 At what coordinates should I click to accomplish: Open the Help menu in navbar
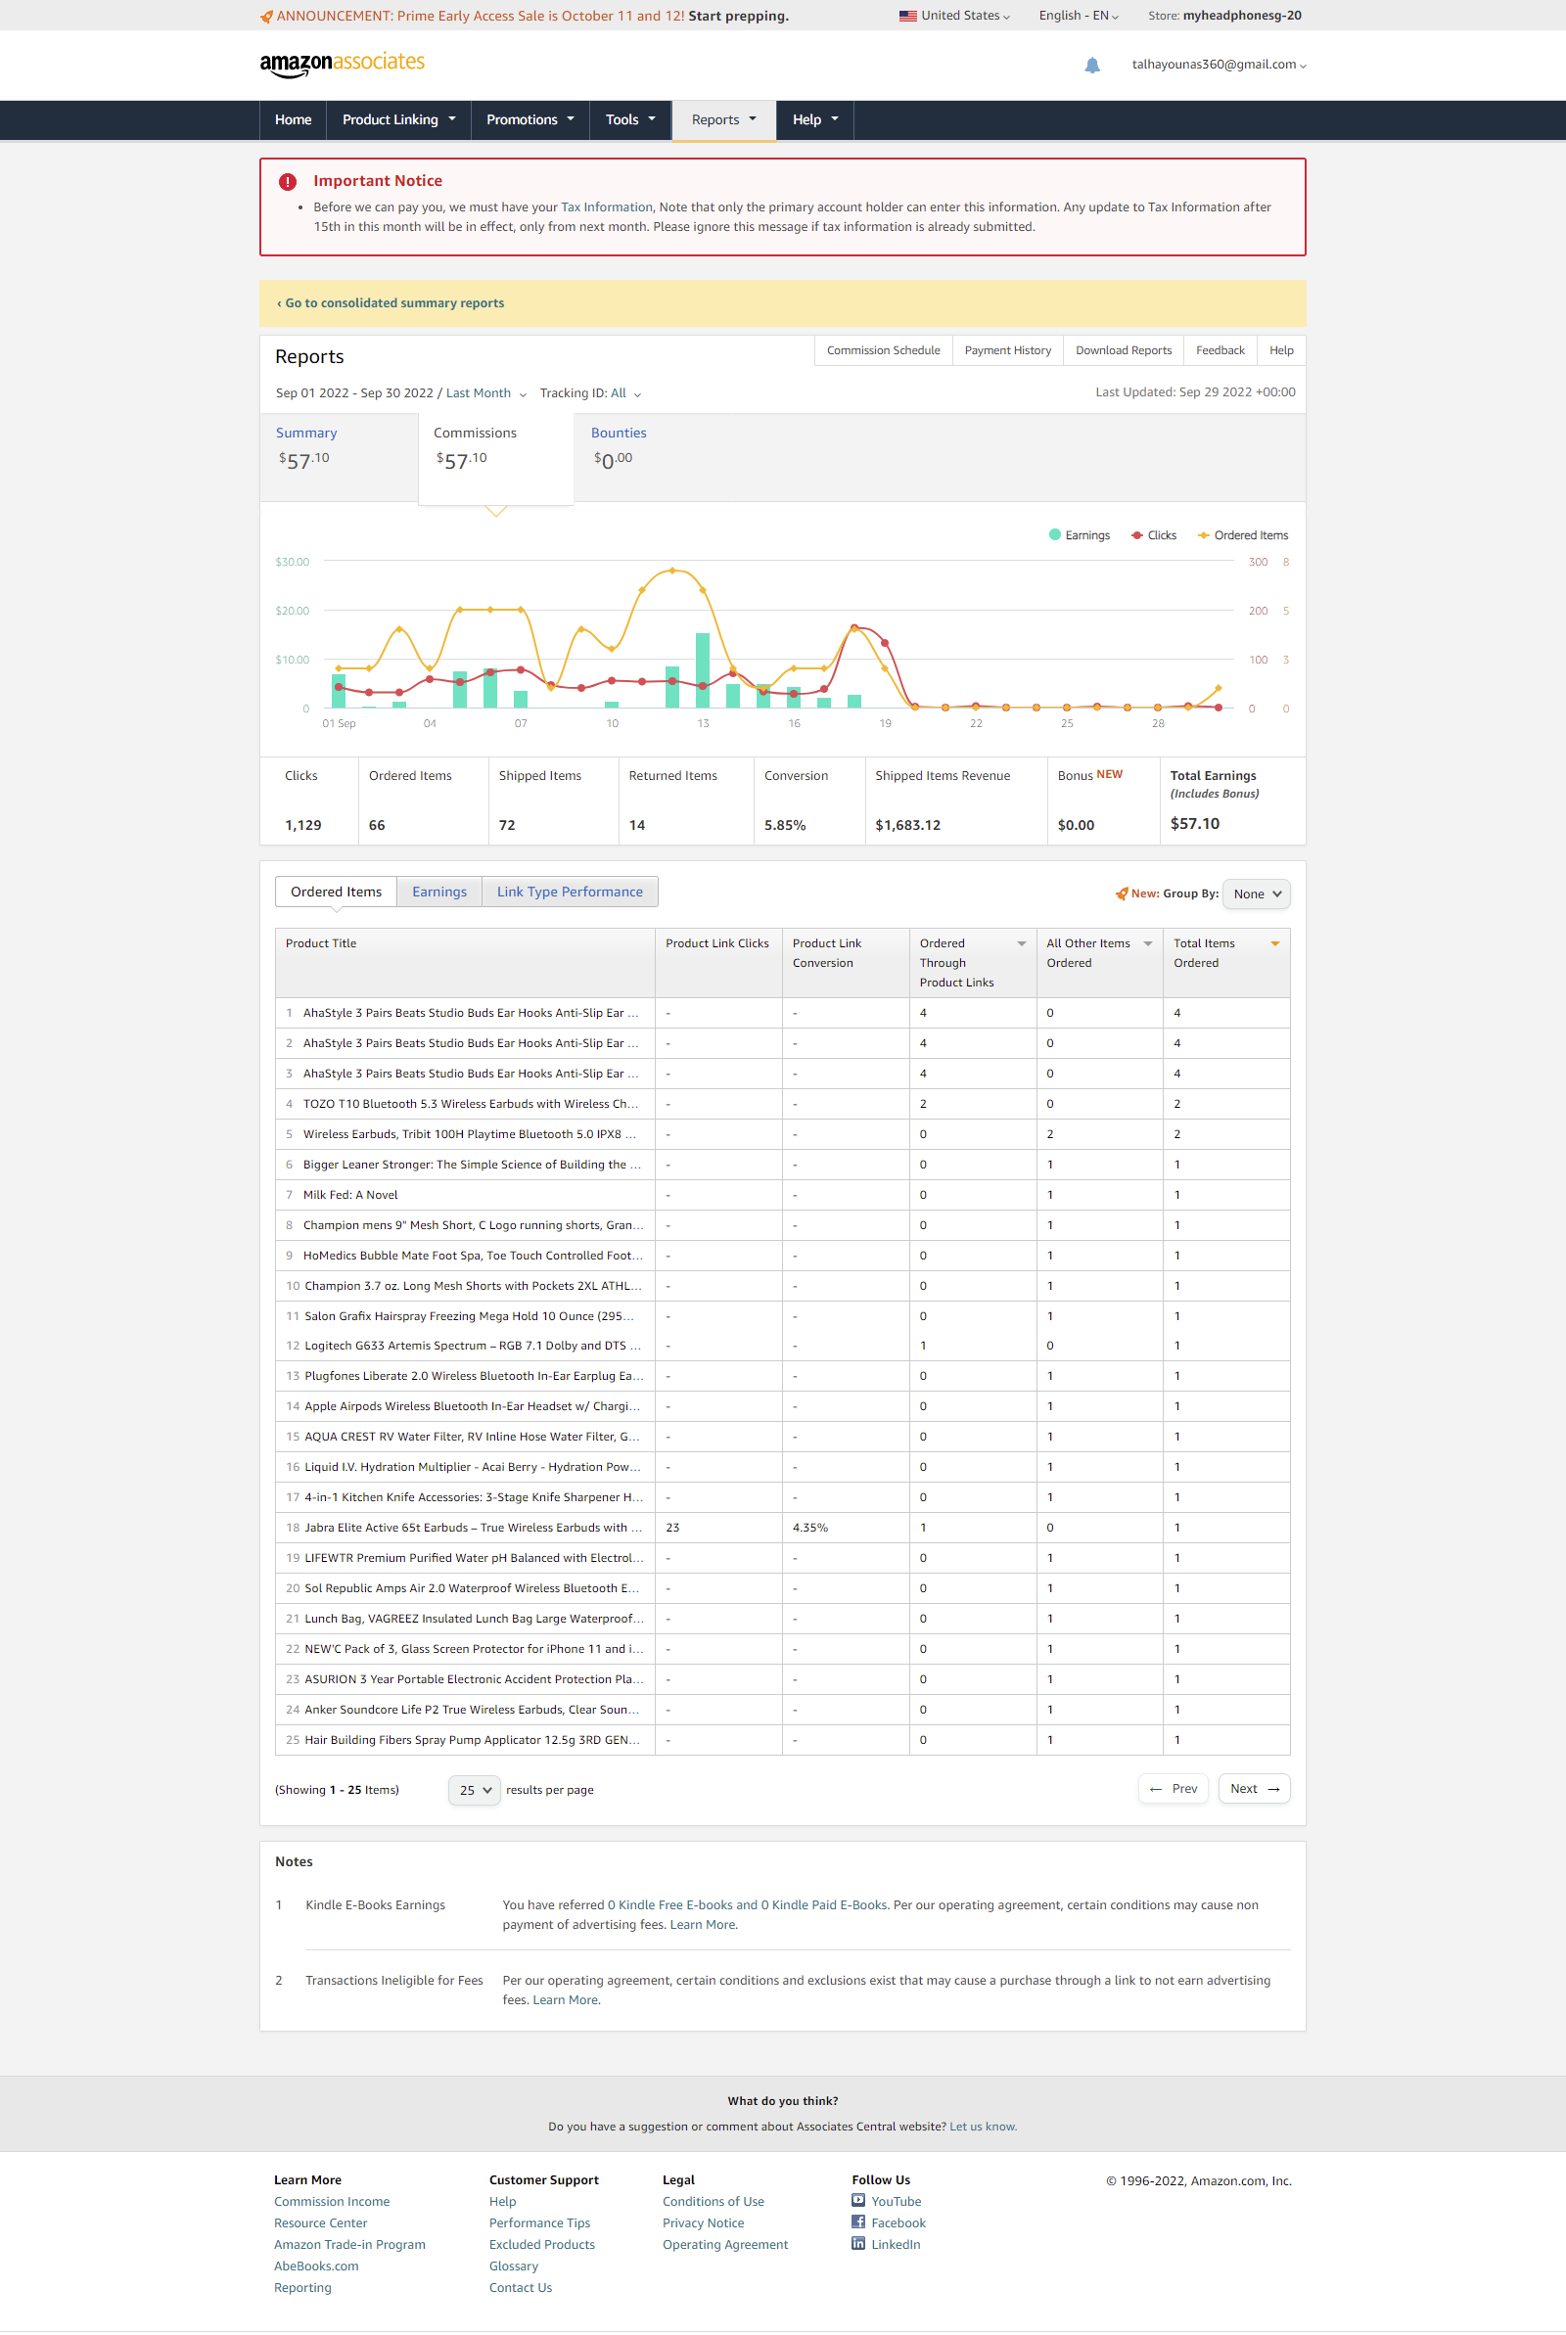click(815, 119)
